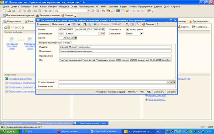Toggle the 'налог. учете' checkbox

(x=128, y=29)
